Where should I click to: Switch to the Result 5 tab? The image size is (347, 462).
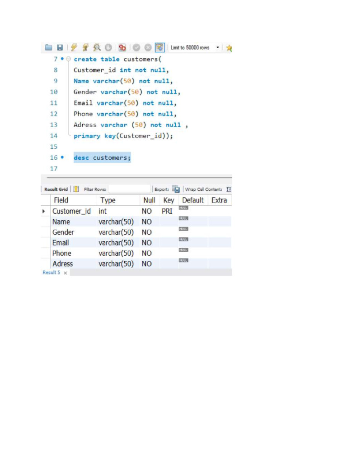52,273
